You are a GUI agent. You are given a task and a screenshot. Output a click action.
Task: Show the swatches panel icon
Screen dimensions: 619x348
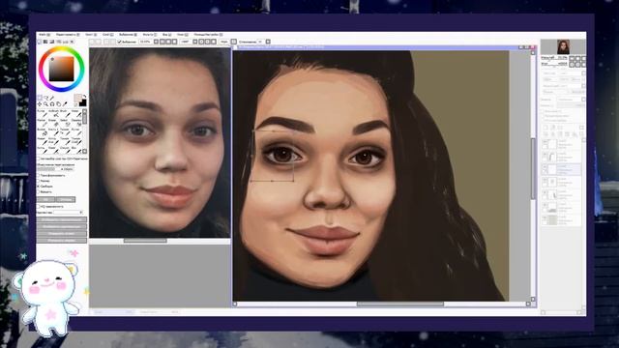pyautogui.click(x=66, y=42)
